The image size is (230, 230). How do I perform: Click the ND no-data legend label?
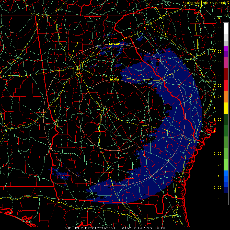point(220,199)
